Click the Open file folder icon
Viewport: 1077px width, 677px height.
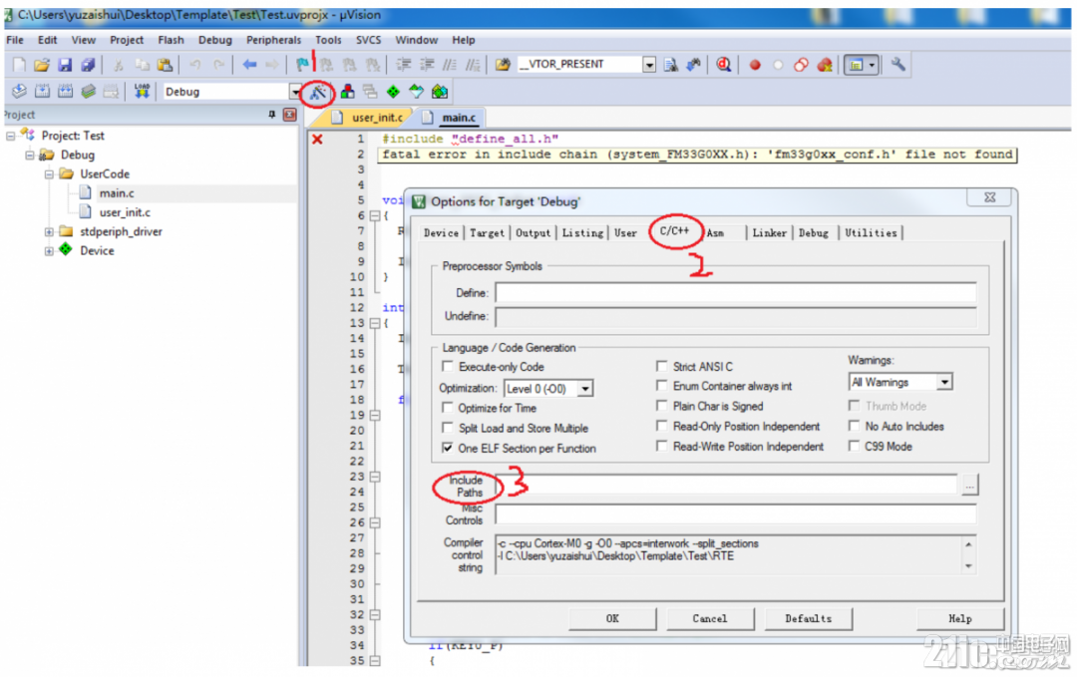click(42, 65)
